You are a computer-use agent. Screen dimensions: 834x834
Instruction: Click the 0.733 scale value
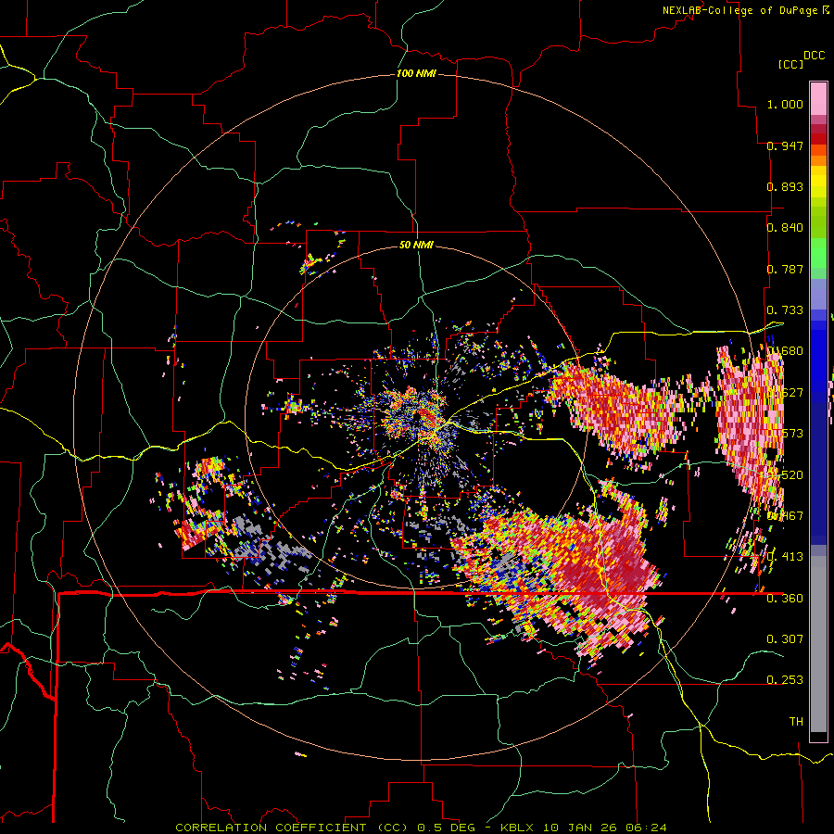785,310
